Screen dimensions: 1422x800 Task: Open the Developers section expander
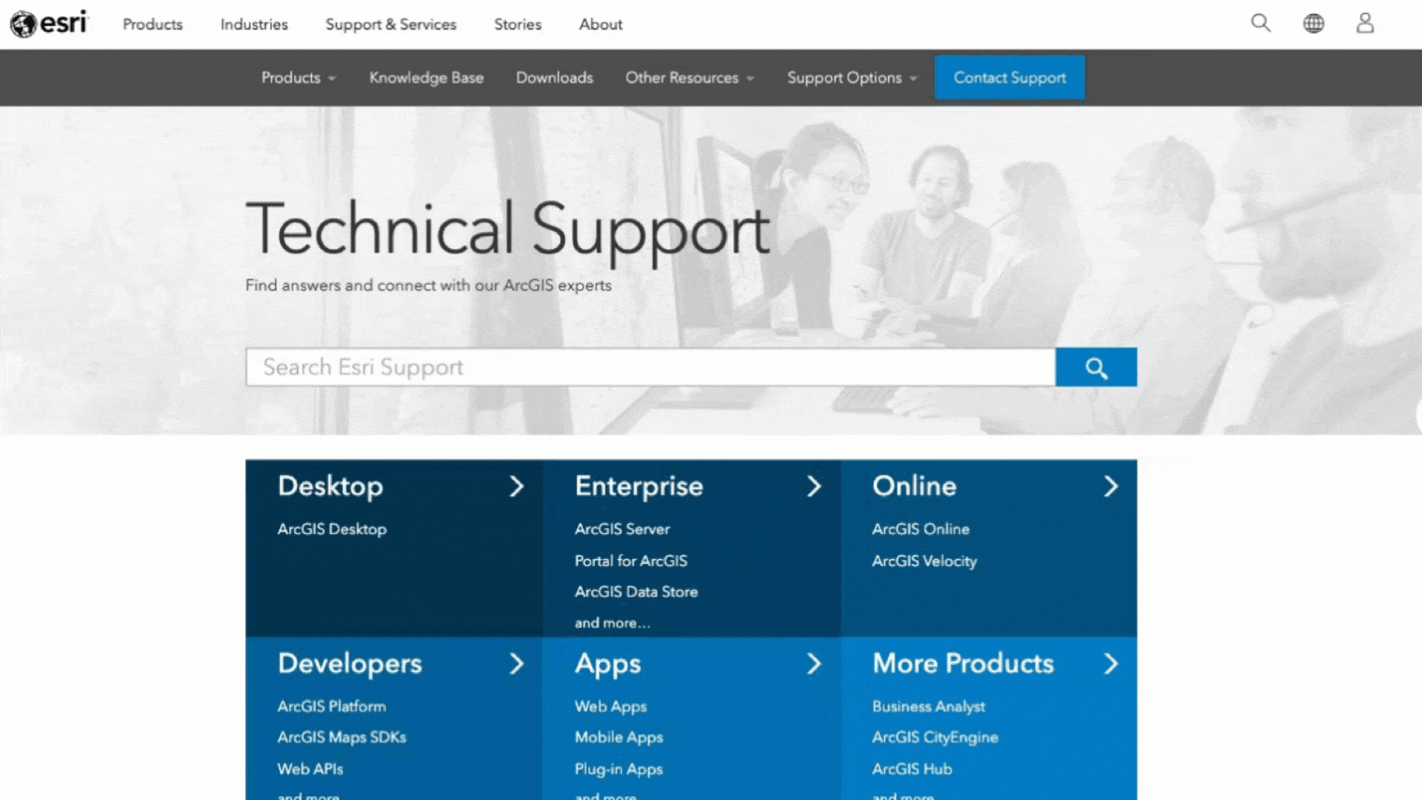515,663
